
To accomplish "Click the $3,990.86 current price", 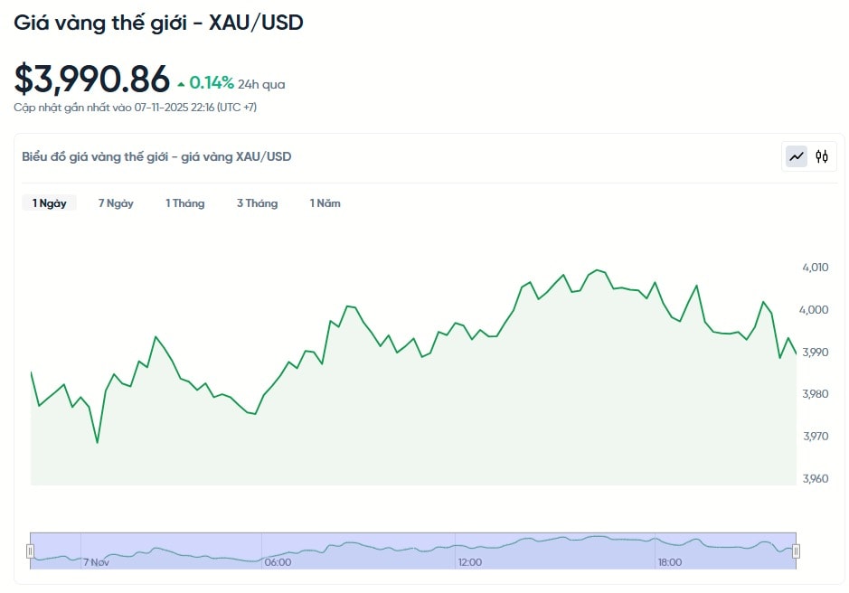I will (x=92, y=80).
